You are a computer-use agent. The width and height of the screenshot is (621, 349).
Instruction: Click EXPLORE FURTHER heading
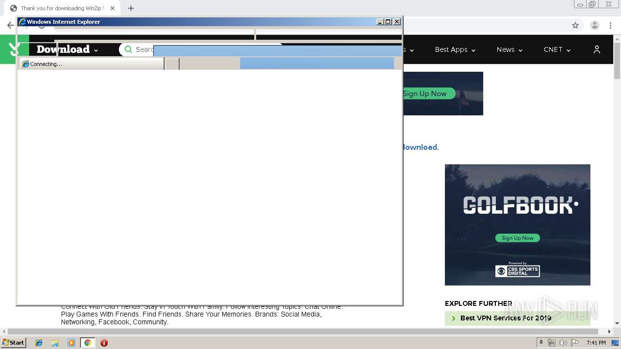tap(478, 303)
